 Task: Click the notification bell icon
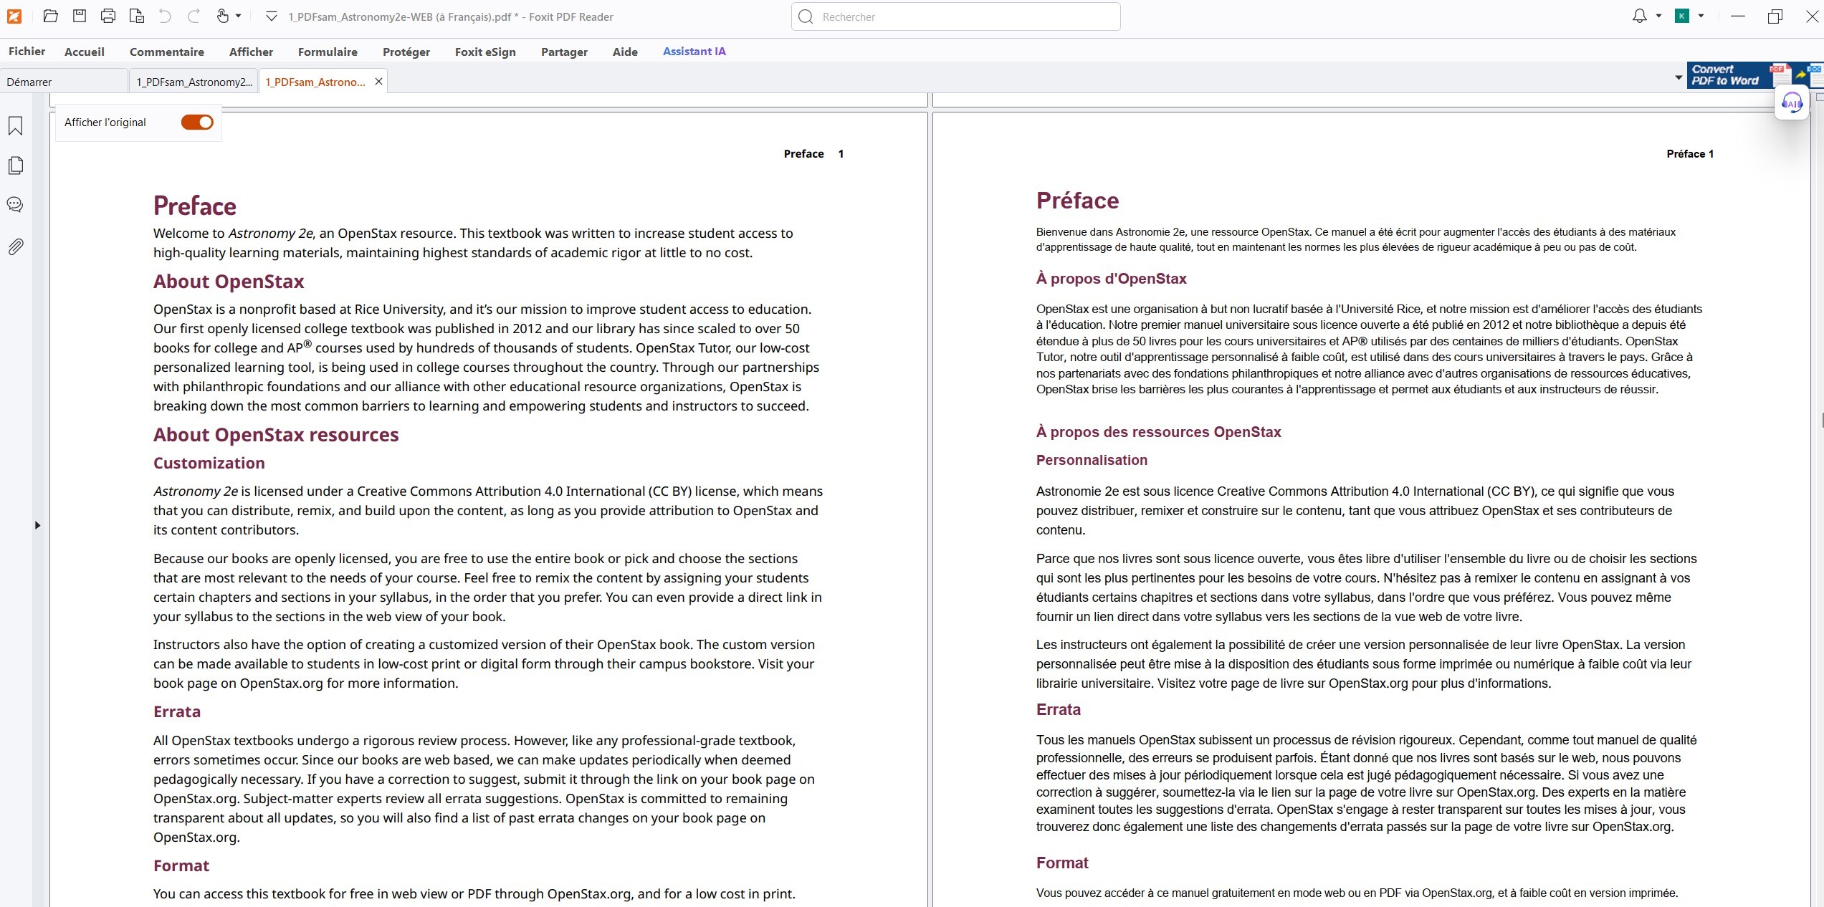(1639, 16)
